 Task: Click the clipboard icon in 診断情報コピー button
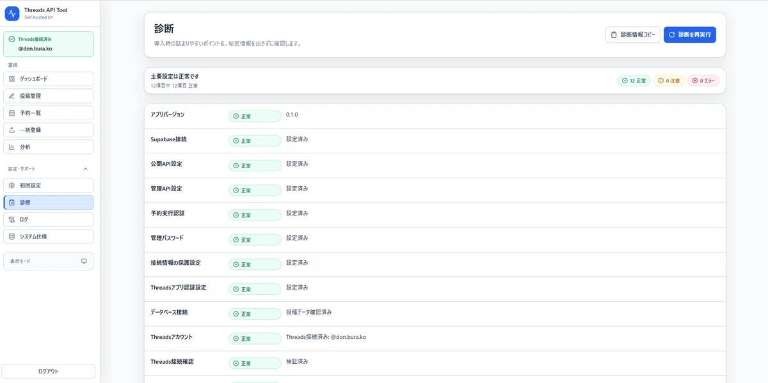click(x=614, y=35)
